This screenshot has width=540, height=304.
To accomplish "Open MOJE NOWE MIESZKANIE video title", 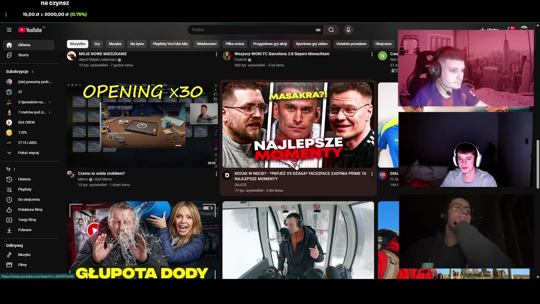I will (103, 54).
